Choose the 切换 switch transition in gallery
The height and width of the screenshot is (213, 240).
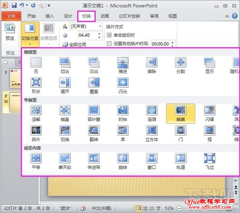pyautogui.click(x=65, y=133)
